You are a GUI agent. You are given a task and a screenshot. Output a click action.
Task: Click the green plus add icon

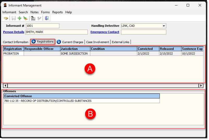(x=20, y=18)
